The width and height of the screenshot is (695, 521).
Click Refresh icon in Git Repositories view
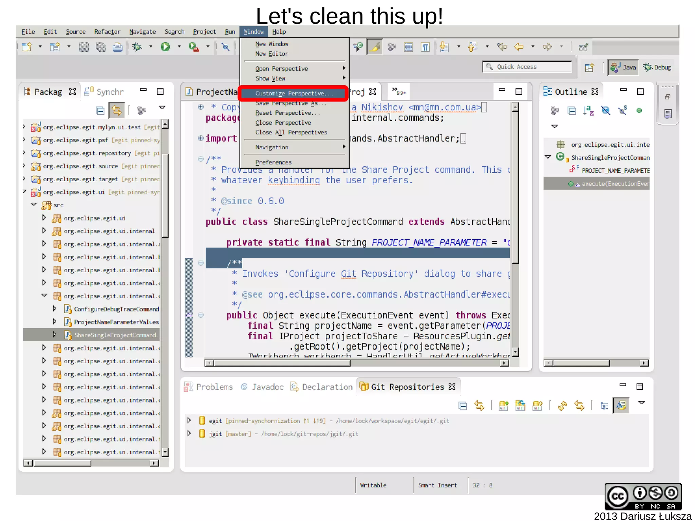coord(562,405)
